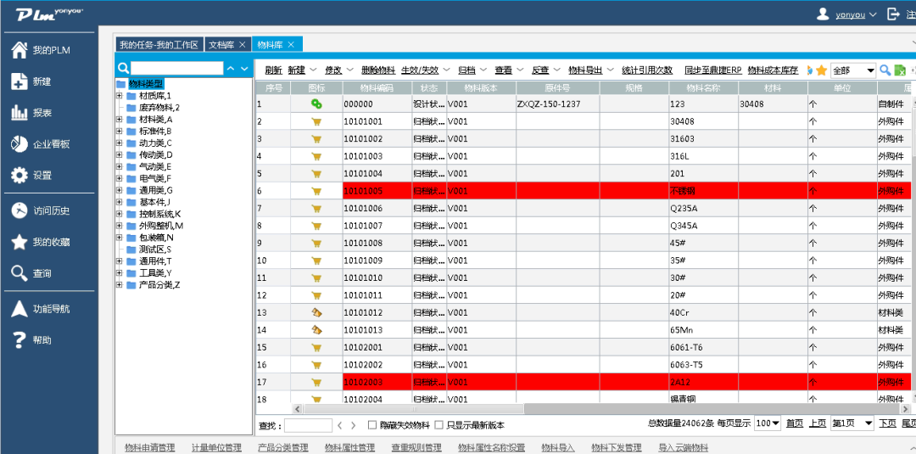Click the 删除物料 button
916x454 pixels.
(x=378, y=70)
